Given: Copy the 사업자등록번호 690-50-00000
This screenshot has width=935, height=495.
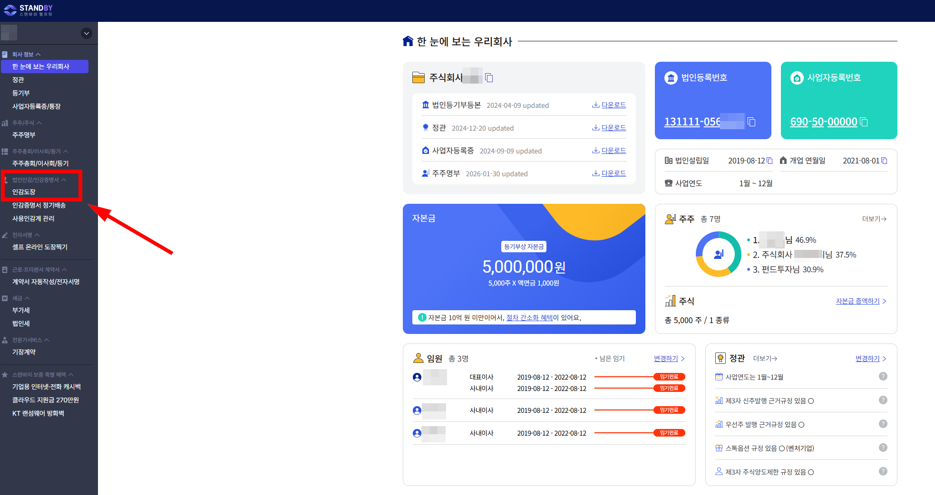Looking at the screenshot, I should [x=864, y=122].
